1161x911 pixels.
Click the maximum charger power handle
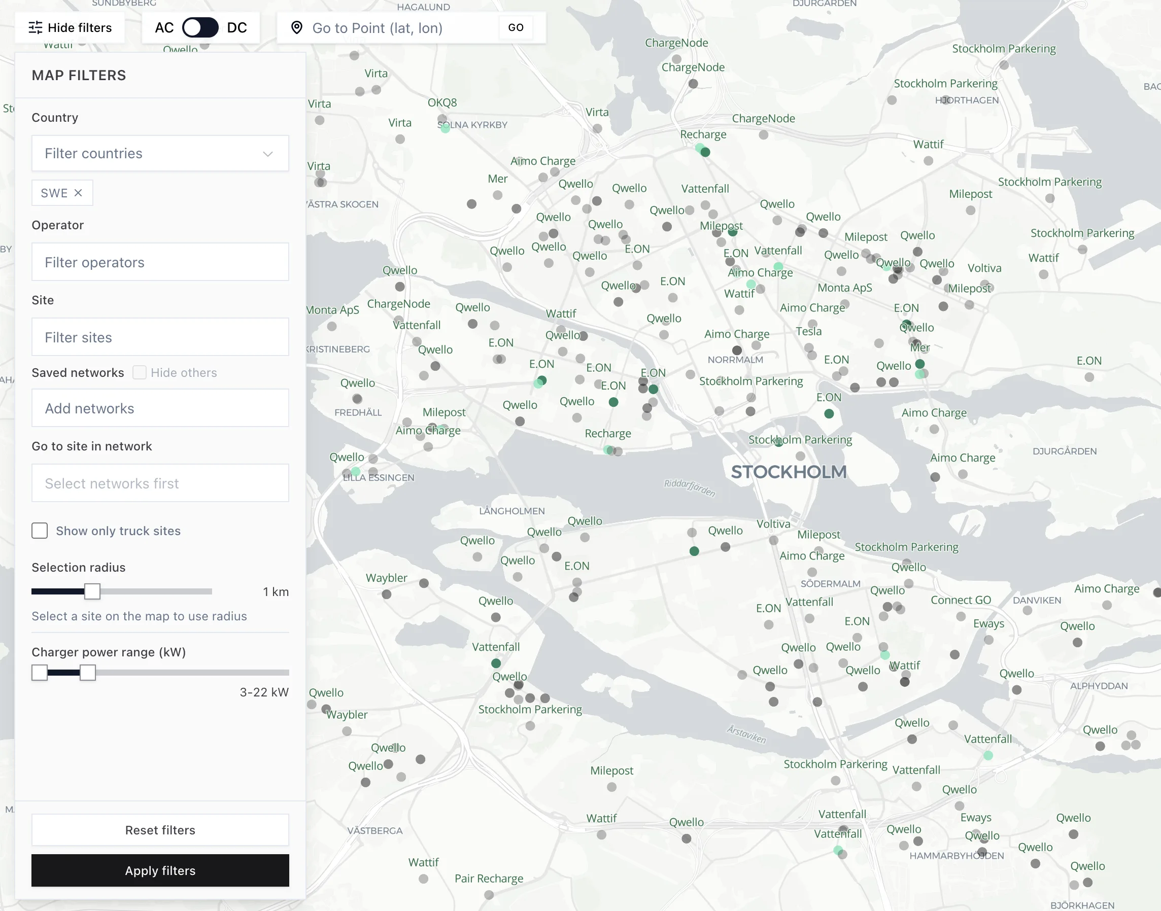tap(87, 673)
